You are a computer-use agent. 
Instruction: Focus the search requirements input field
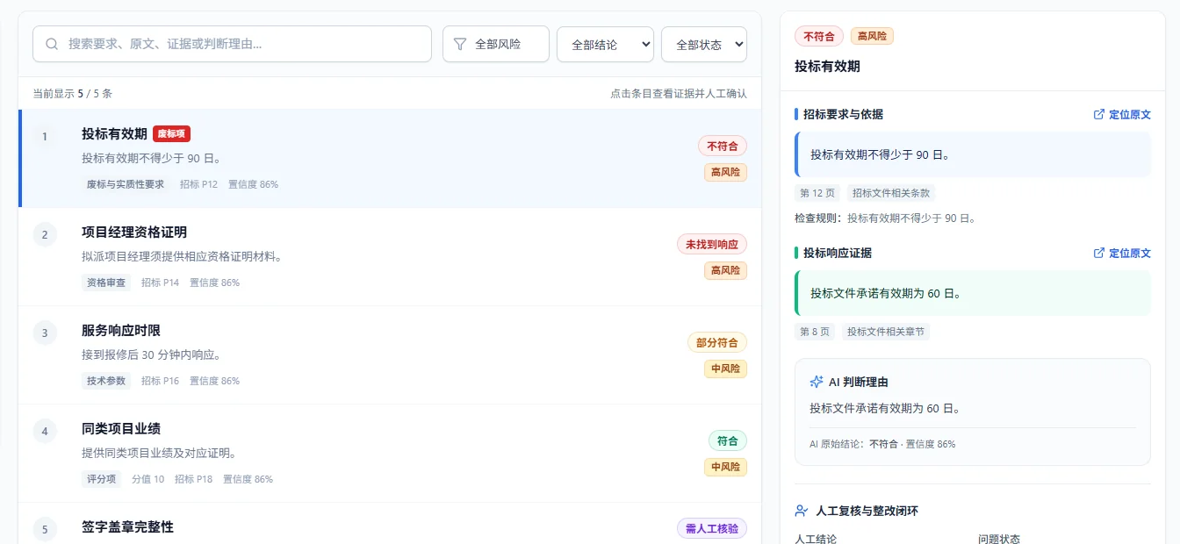coord(232,44)
